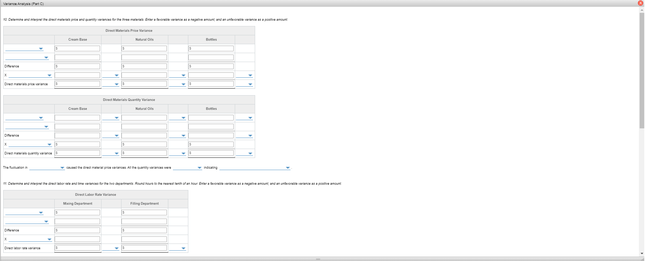Click 'Direct Materials Quantity Variance' table heading
Viewport: 645px width, 261px height.
(129, 100)
